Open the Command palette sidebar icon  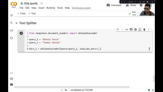point(11,79)
